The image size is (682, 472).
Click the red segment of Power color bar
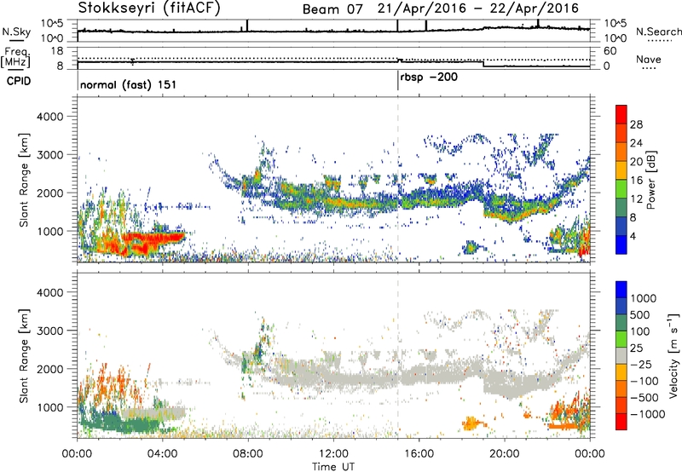pyautogui.click(x=621, y=115)
